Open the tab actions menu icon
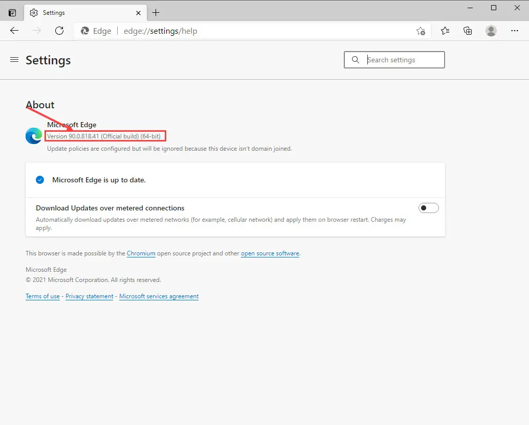 coord(12,13)
